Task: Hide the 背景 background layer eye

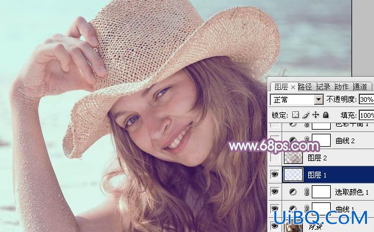Action: (275, 225)
